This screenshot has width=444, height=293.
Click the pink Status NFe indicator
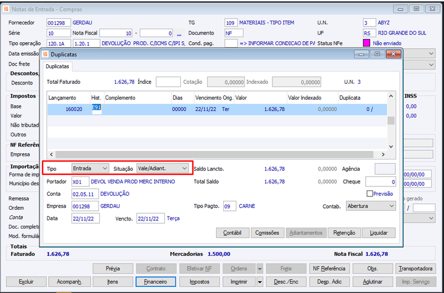pos(366,43)
